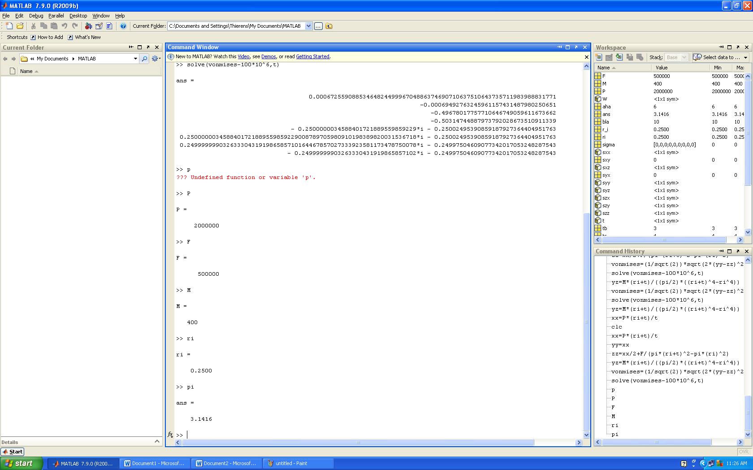Viewport: 753px width, 470px height.
Task: Search files with magnifier icon
Action: [144, 59]
